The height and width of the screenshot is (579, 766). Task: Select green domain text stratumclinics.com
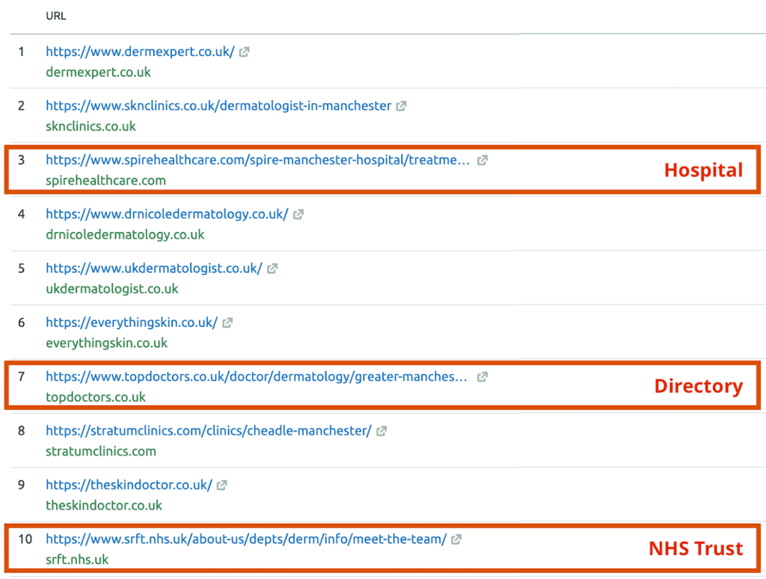click(101, 452)
